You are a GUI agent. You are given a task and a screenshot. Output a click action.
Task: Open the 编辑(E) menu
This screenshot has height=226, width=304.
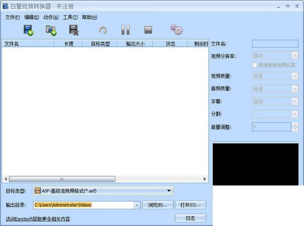point(31,17)
